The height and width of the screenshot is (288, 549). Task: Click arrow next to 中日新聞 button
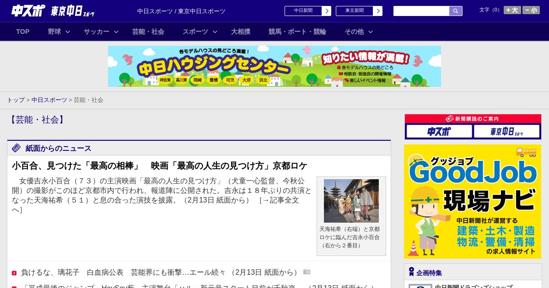coord(327,11)
